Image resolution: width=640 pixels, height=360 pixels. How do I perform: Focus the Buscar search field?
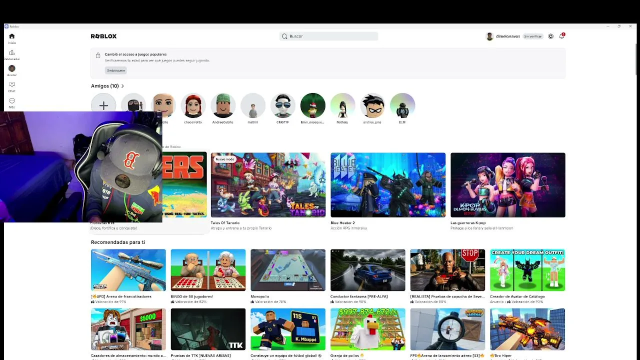[x=328, y=36]
